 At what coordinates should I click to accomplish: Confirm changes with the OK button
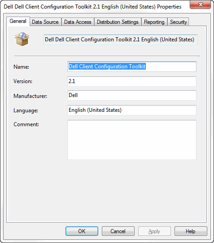pos(82,231)
